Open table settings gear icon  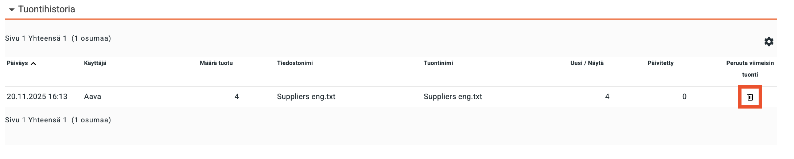tap(769, 42)
